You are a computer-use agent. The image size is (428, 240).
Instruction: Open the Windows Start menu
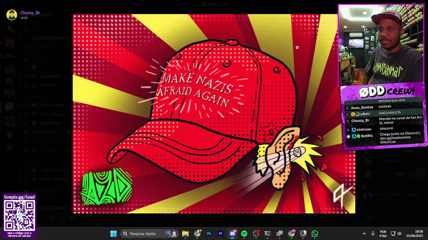tap(113, 234)
